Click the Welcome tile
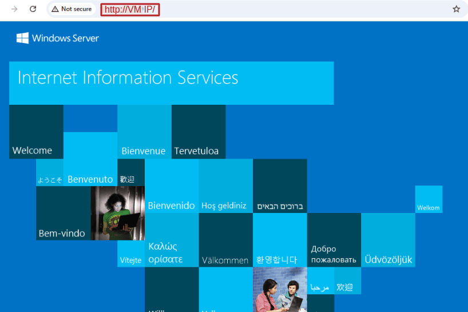Image resolution: width=468 pixels, height=312 pixels. [x=36, y=132]
